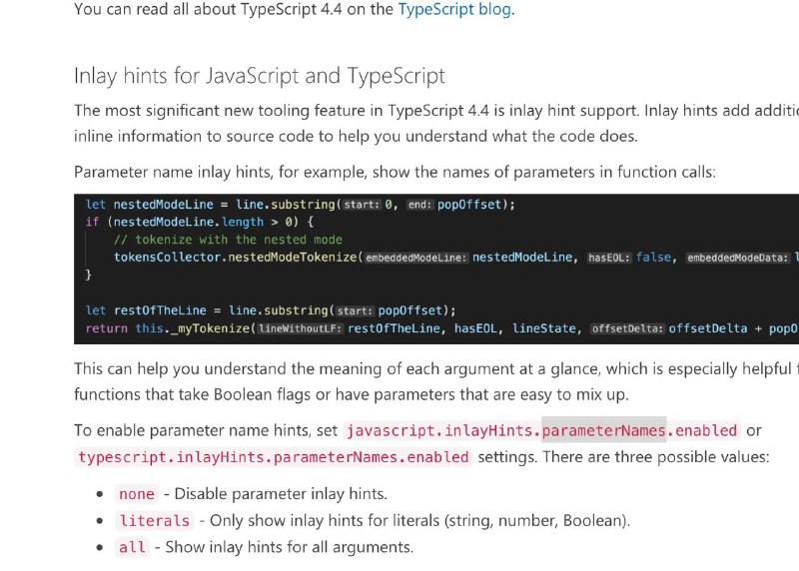Click the "embeddedModeLine:" inlay hint label
Image resolution: width=799 pixels, height=571 pixels.
(x=416, y=258)
